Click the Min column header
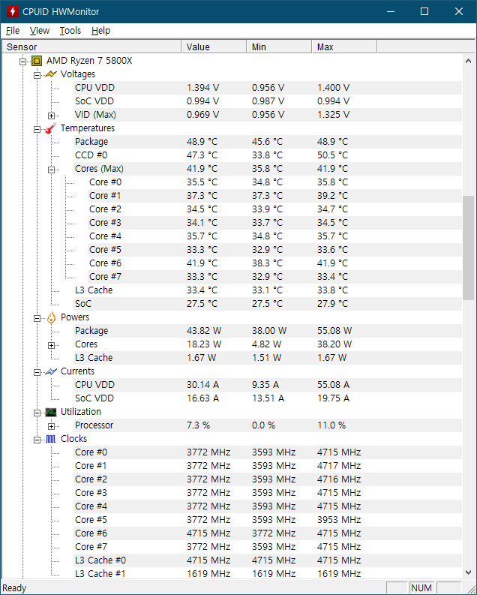Viewport: 477px width, 595px height. point(280,47)
